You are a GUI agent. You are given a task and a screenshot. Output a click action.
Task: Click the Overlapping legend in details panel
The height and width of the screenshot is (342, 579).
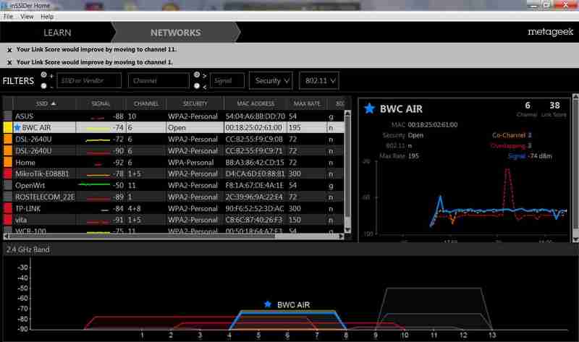click(511, 146)
